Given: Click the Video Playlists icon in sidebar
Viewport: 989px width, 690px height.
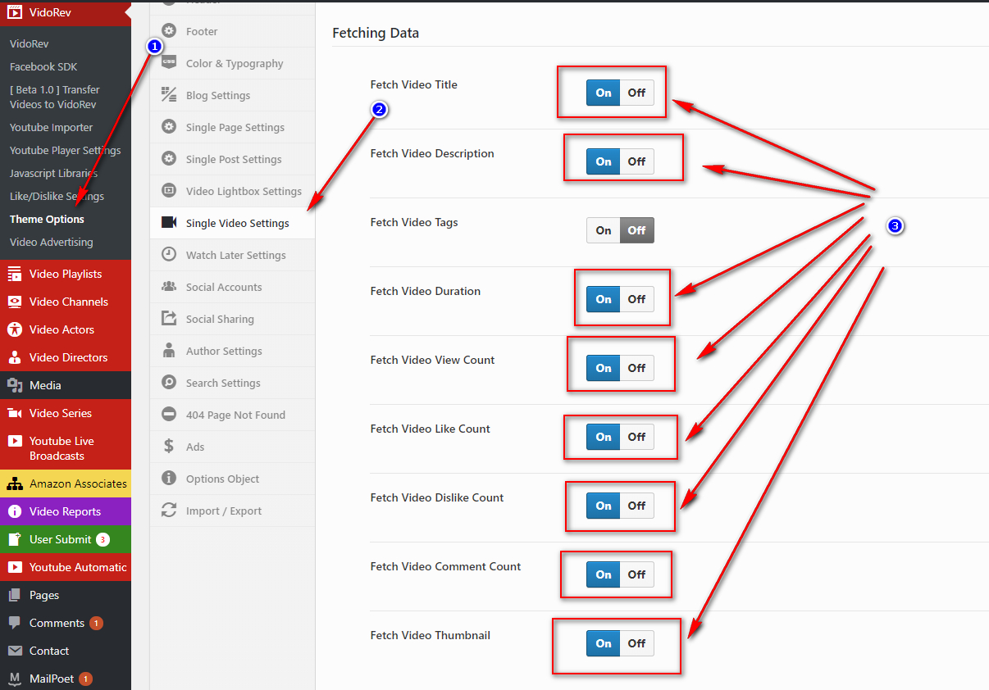Looking at the screenshot, I should pos(15,275).
